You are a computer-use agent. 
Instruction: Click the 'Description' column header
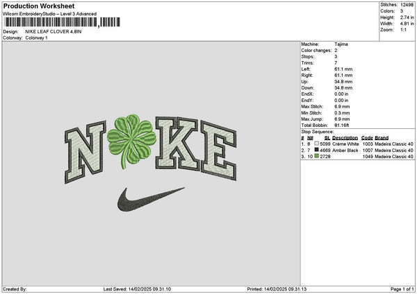point(345,138)
